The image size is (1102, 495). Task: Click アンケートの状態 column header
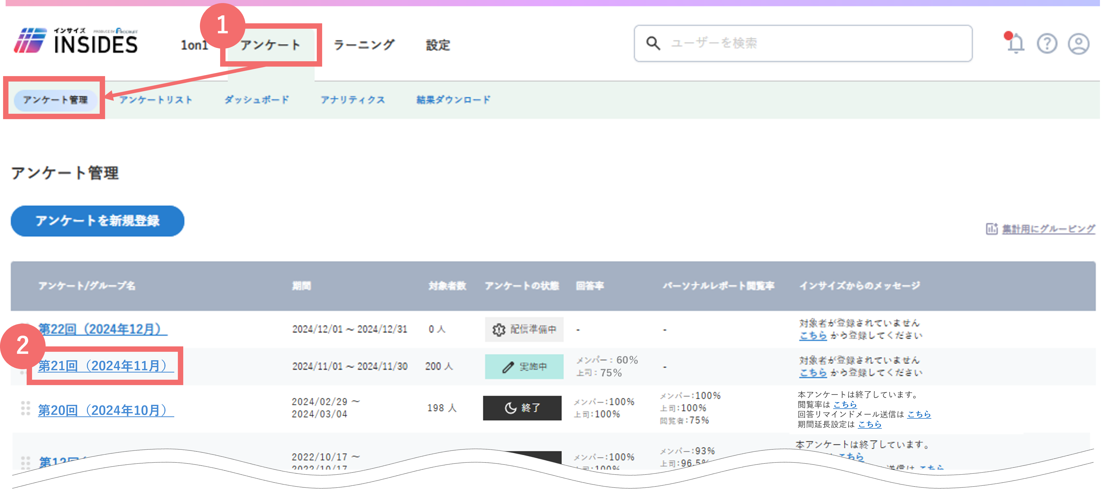click(522, 286)
